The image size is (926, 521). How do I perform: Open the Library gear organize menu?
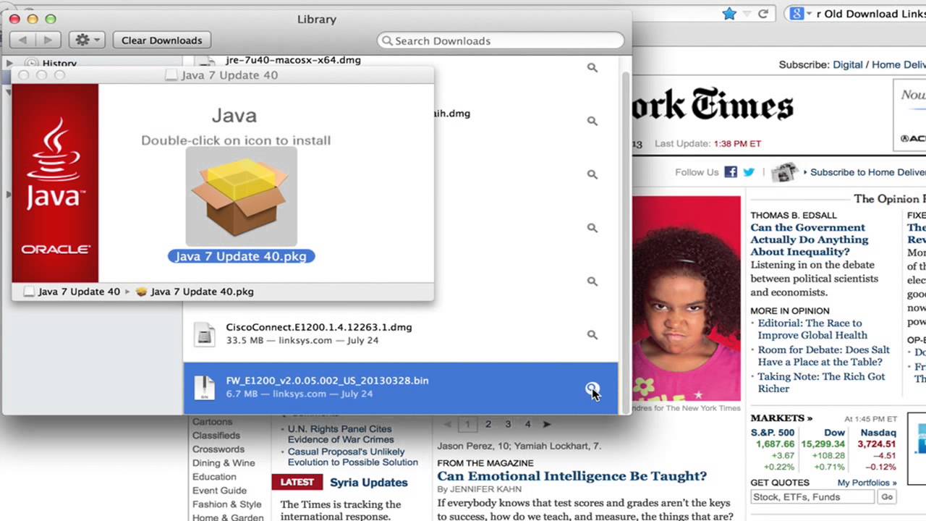pos(88,40)
